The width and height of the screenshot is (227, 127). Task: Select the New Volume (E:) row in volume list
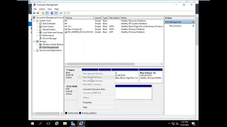(x=114, y=29)
